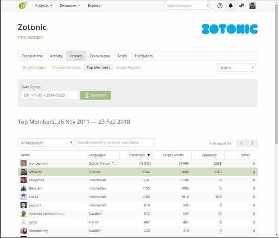279x238 pixels.
Task: Sort by Target Words column header
Action: [173, 155]
